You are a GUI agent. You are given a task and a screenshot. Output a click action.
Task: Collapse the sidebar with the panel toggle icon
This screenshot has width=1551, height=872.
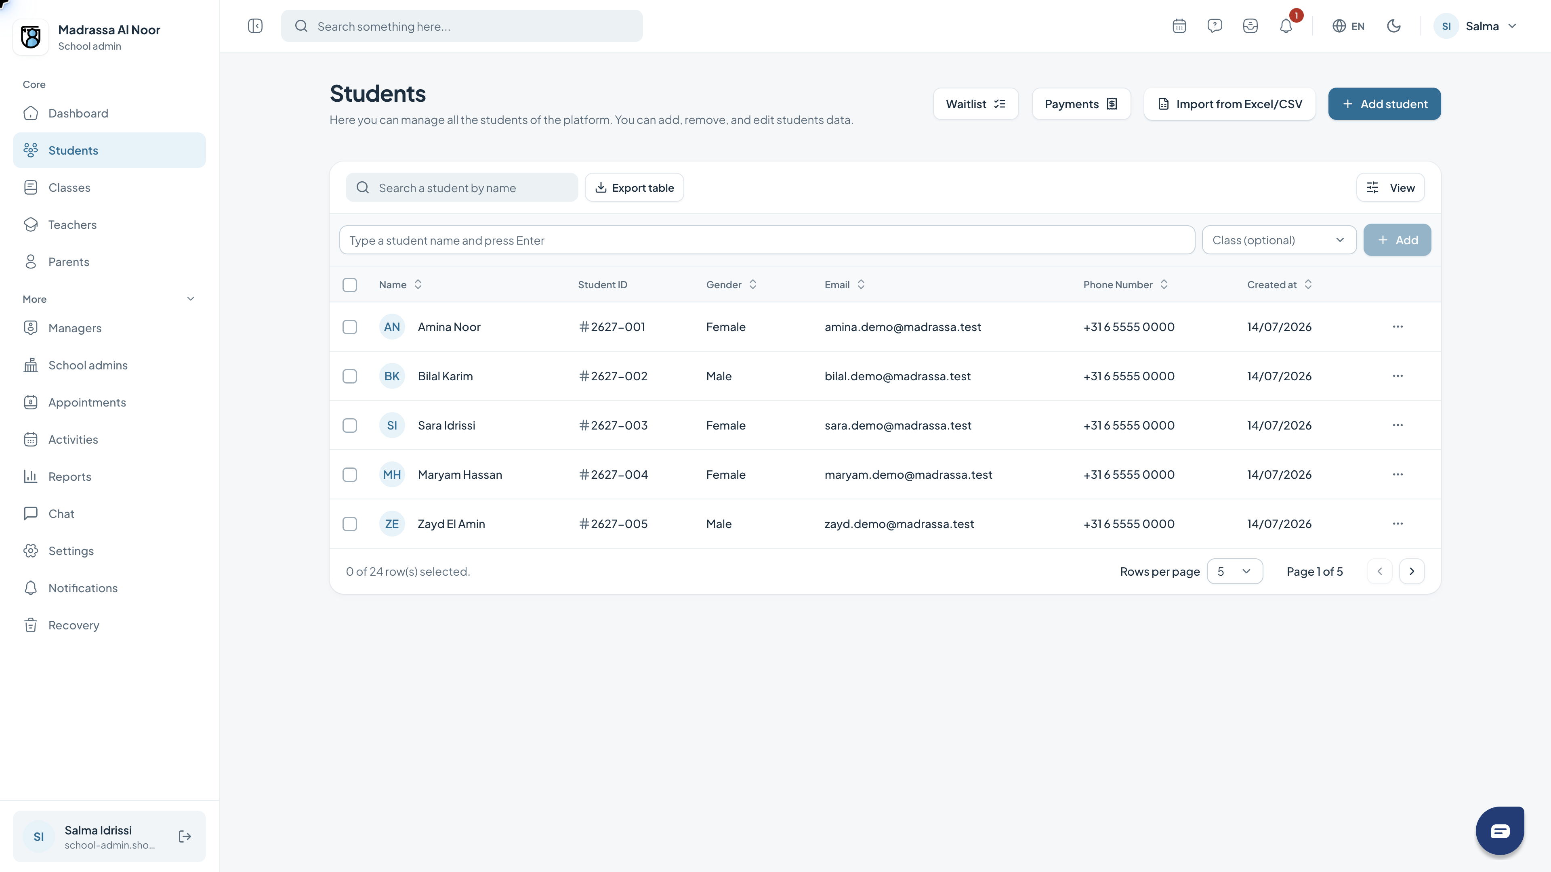point(255,26)
